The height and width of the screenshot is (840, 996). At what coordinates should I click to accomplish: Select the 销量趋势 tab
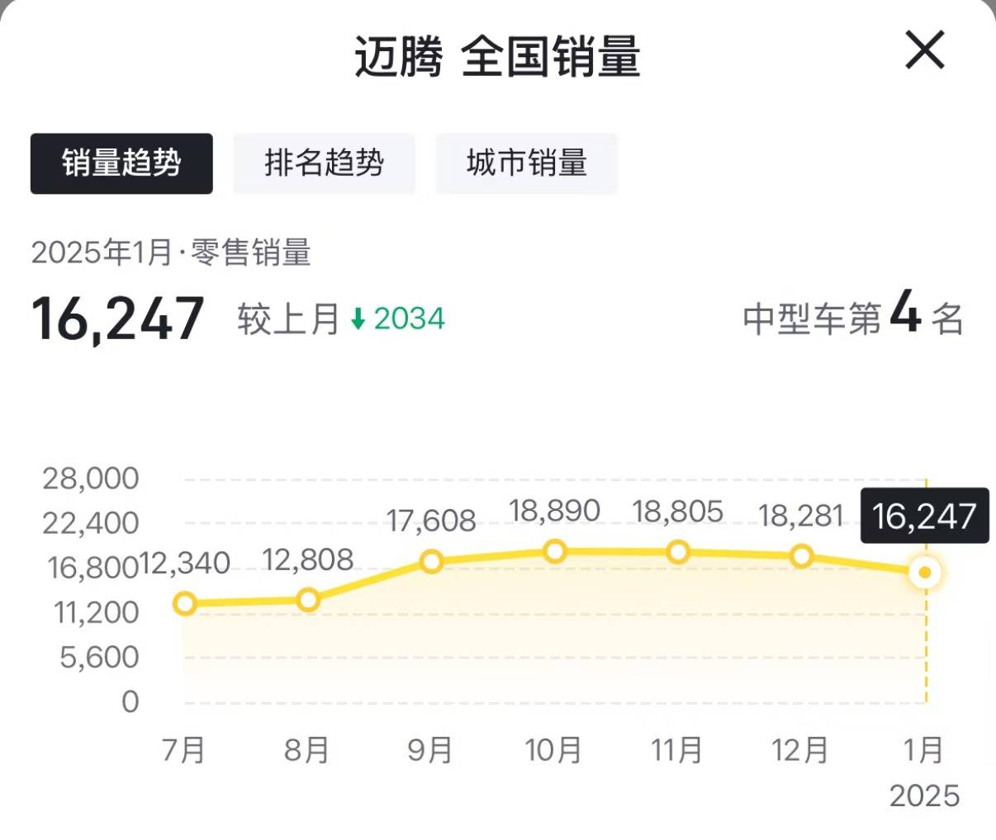pos(121,163)
